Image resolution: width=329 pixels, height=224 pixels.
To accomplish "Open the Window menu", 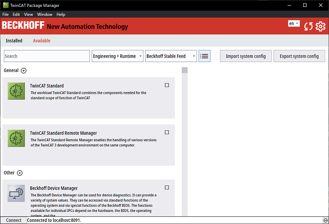I will point(45,15).
